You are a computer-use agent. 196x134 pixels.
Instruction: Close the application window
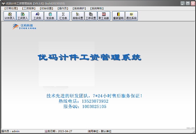tap(193, 3)
